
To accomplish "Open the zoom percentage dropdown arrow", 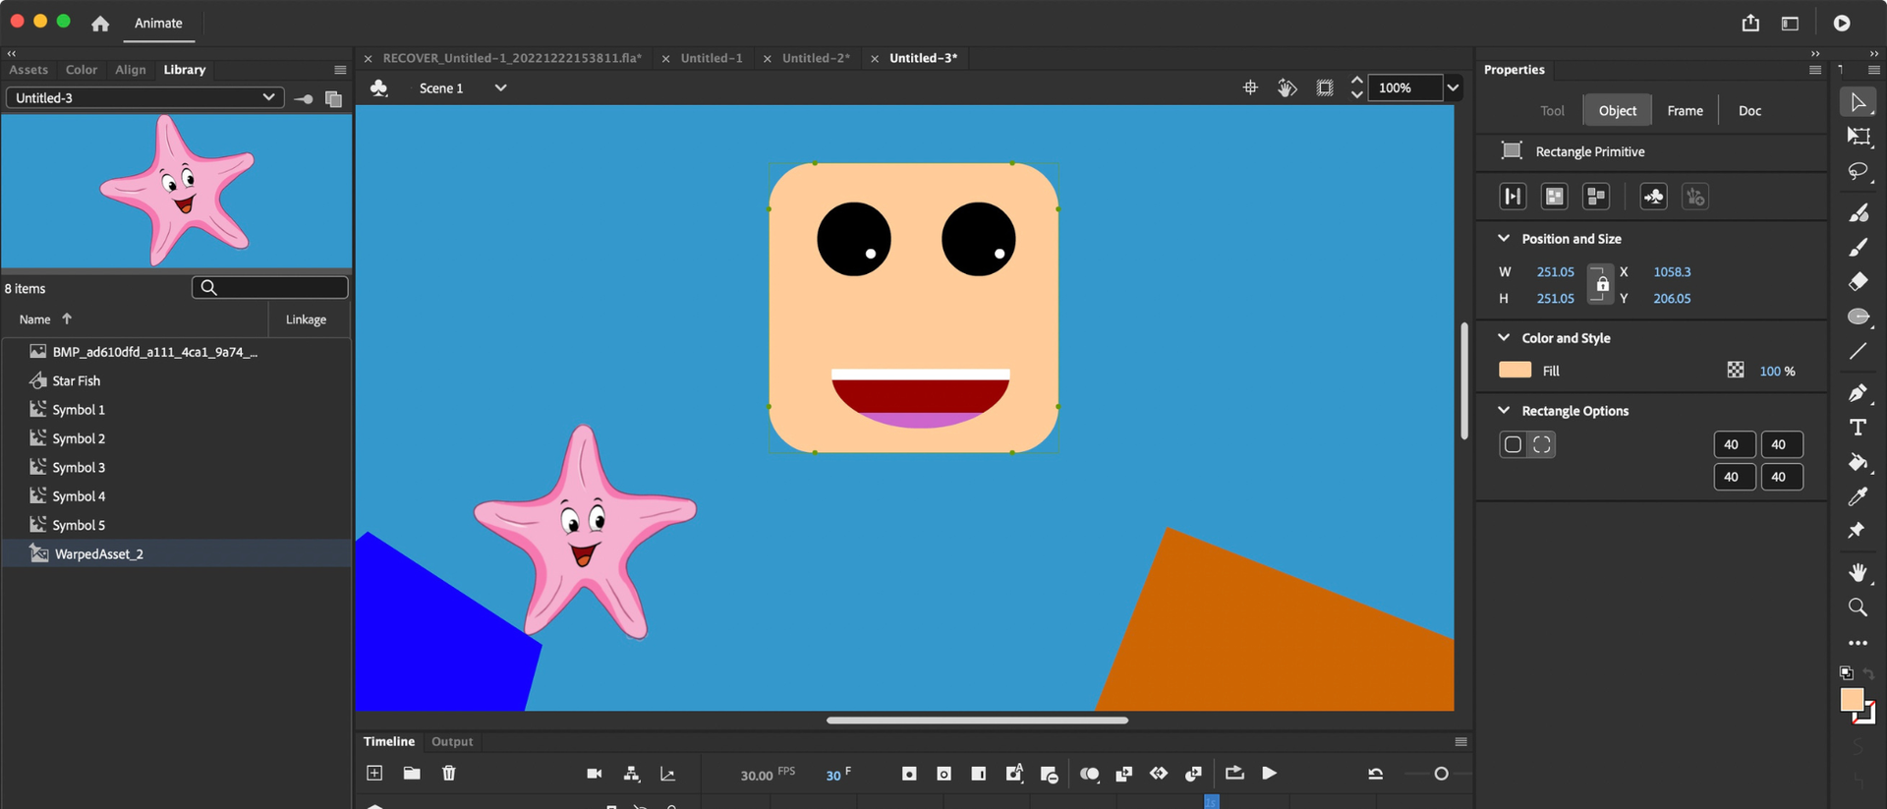I will point(1453,87).
